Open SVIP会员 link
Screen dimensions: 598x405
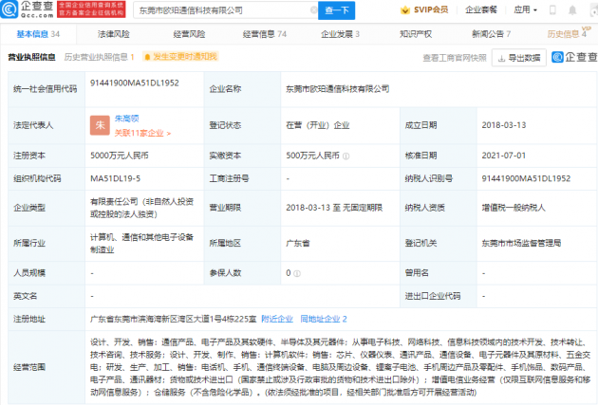(x=425, y=10)
